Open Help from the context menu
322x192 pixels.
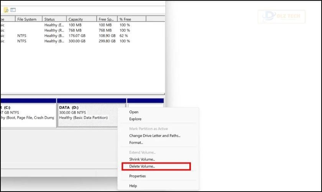click(x=133, y=186)
